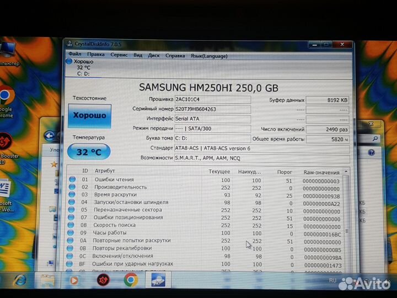Click the Порог column header
The width and height of the screenshot is (397, 298).
coord(285,172)
